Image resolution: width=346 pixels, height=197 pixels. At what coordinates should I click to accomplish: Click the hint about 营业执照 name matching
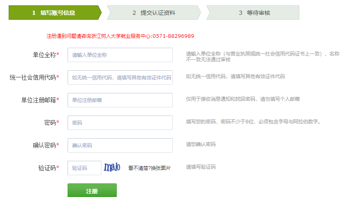coord(262,56)
